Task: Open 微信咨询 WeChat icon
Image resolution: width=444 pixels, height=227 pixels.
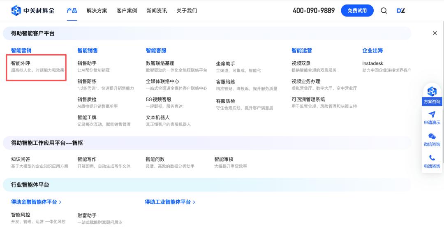Action: (x=432, y=136)
